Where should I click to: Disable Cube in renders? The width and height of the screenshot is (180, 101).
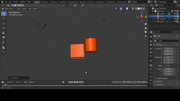177,16
